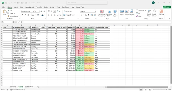Image resolution: width=172 pixels, height=91 pixels.
Task: Open Product Name column filter dropdown
Action: coord(29,27)
